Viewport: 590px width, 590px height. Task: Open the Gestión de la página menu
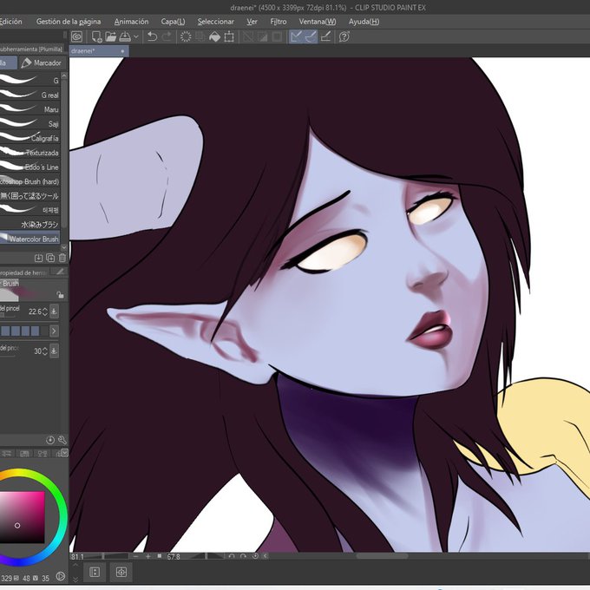69,22
